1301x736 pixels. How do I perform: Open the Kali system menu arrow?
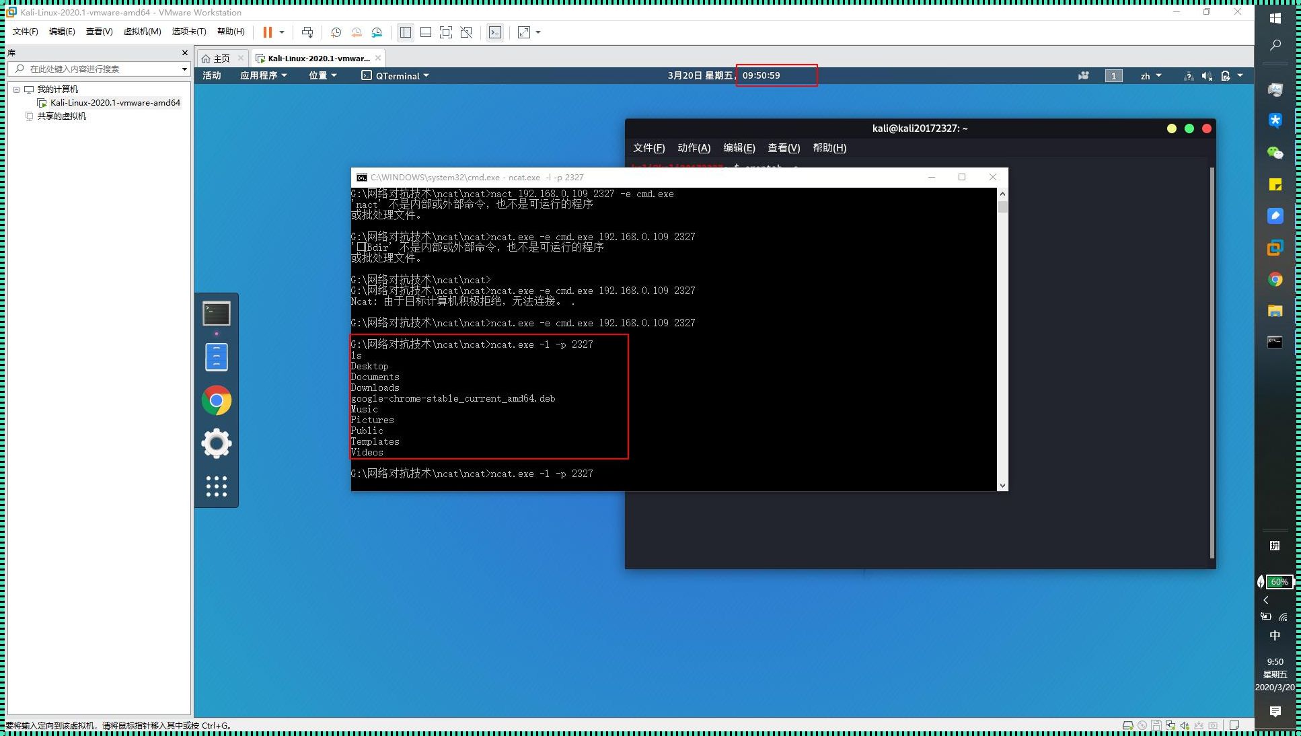(1240, 75)
